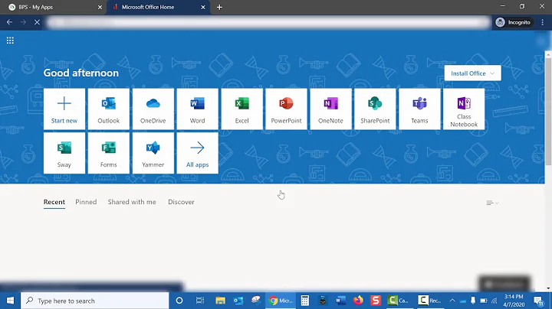Image resolution: width=552 pixels, height=309 pixels.
Task: Show All apps arrow tile
Action: pyautogui.click(x=197, y=153)
